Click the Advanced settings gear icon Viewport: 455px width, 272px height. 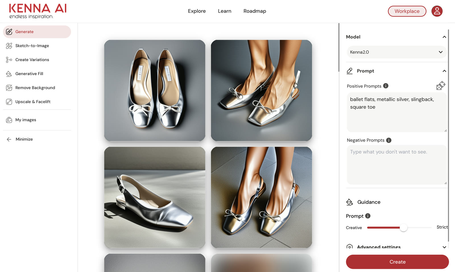(350, 246)
